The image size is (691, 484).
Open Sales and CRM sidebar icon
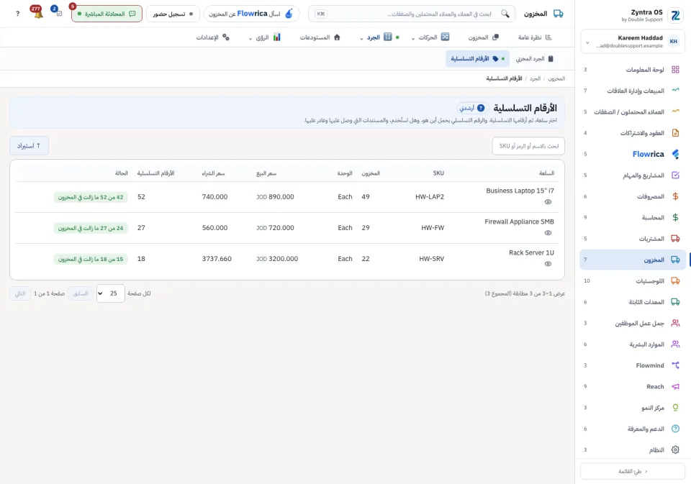pyautogui.click(x=675, y=91)
